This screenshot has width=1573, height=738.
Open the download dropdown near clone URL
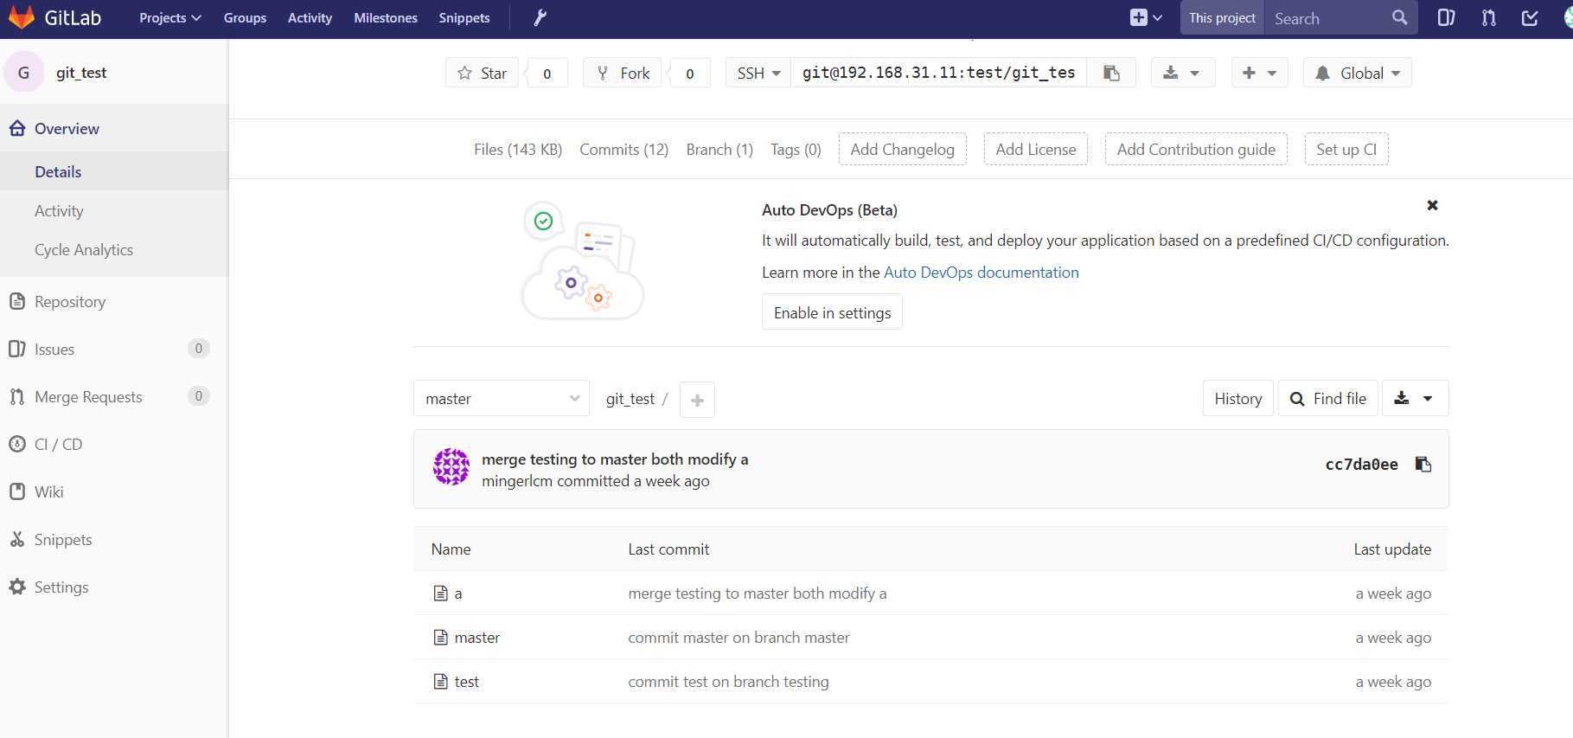pos(1182,73)
